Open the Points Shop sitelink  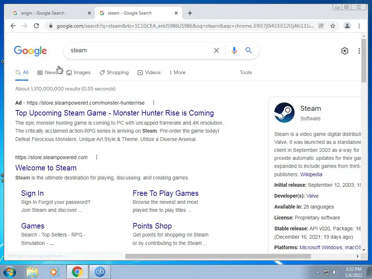pos(152,226)
